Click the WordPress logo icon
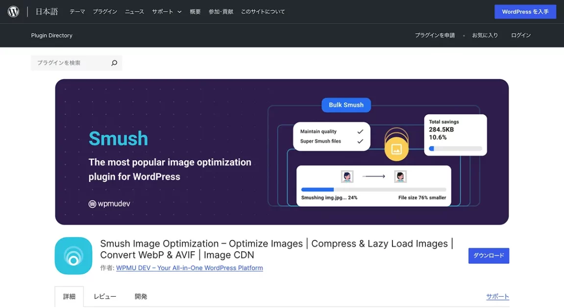Viewport: 564px width, 308px height. (13, 12)
